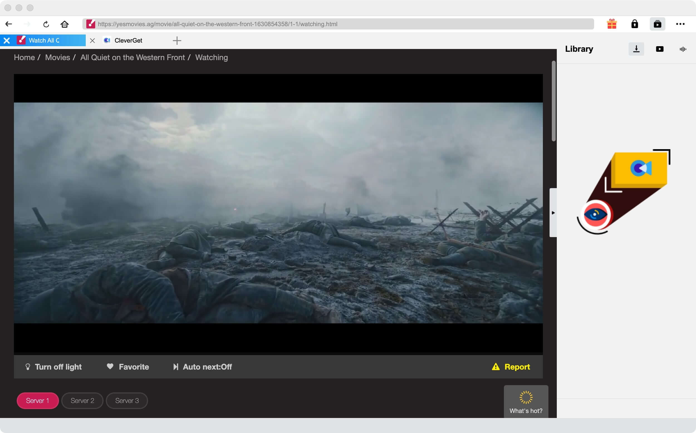Reload the current page

(46, 24)
